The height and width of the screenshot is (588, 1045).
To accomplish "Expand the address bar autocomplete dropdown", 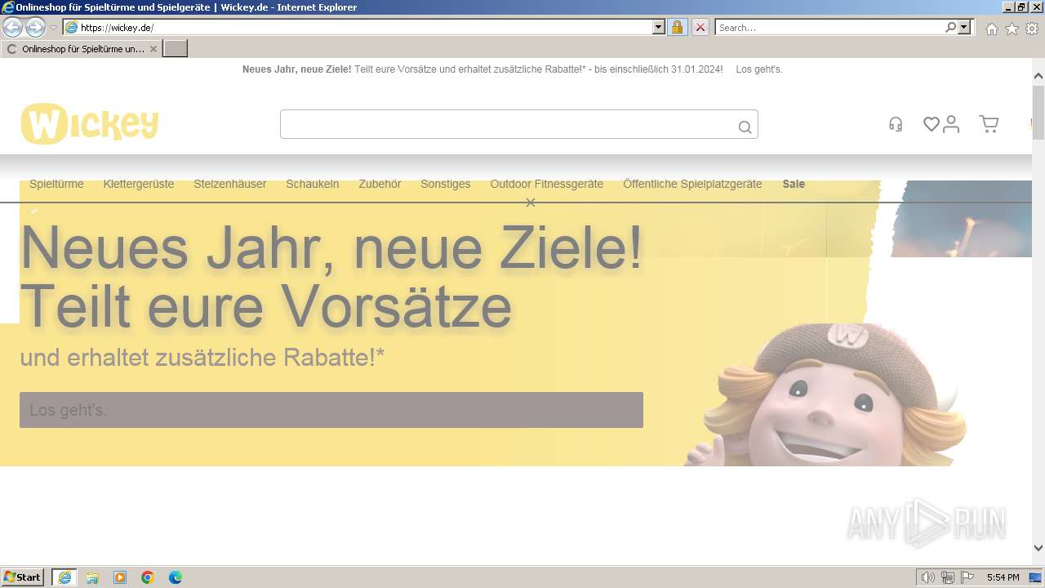I will coord(659,27).
